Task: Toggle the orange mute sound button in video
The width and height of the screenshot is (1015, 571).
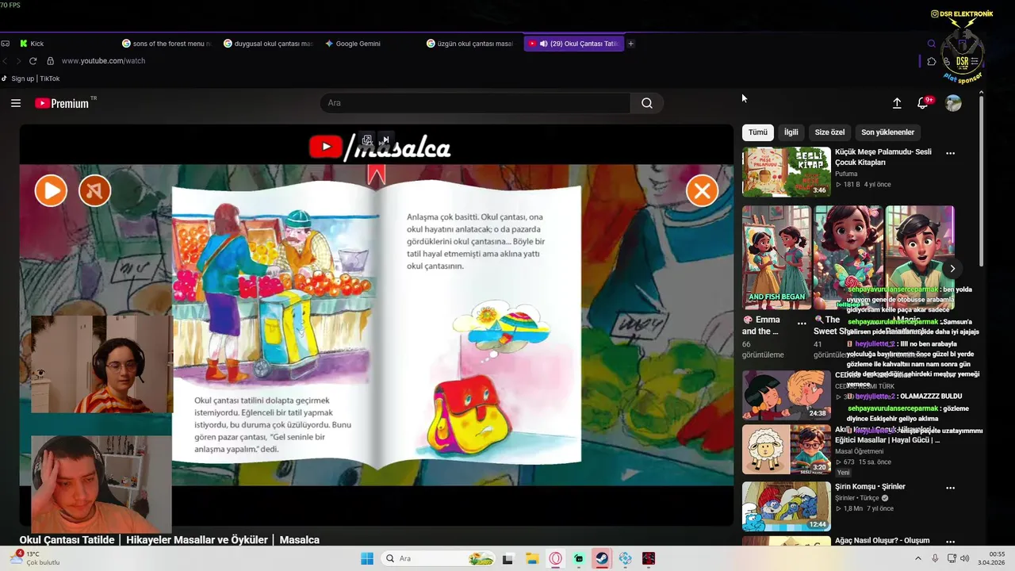Action: click(x=94, y=190)
